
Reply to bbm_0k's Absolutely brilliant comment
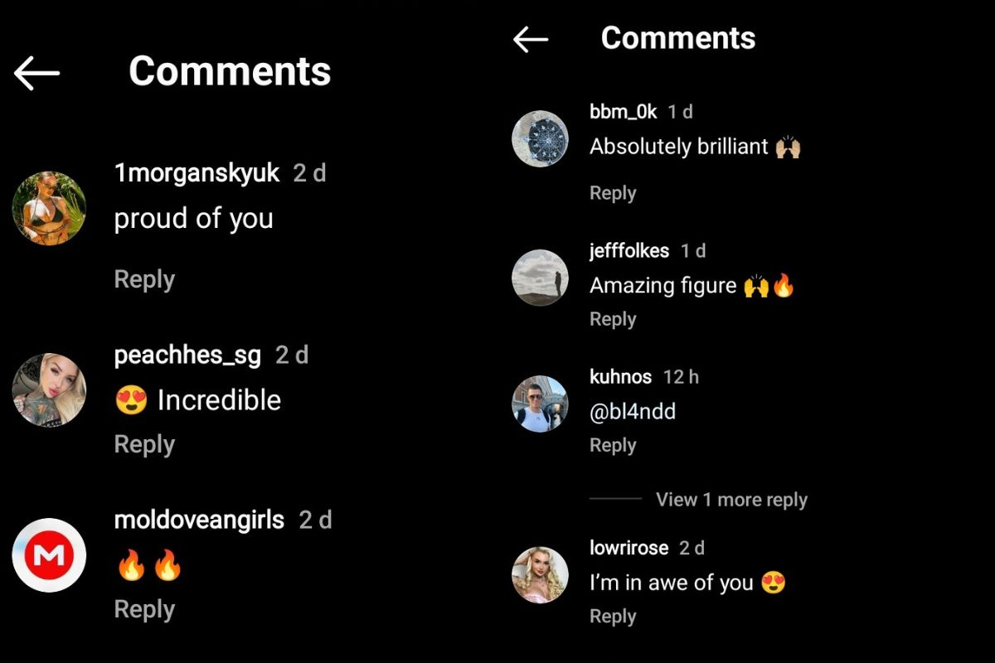point(613,193)
